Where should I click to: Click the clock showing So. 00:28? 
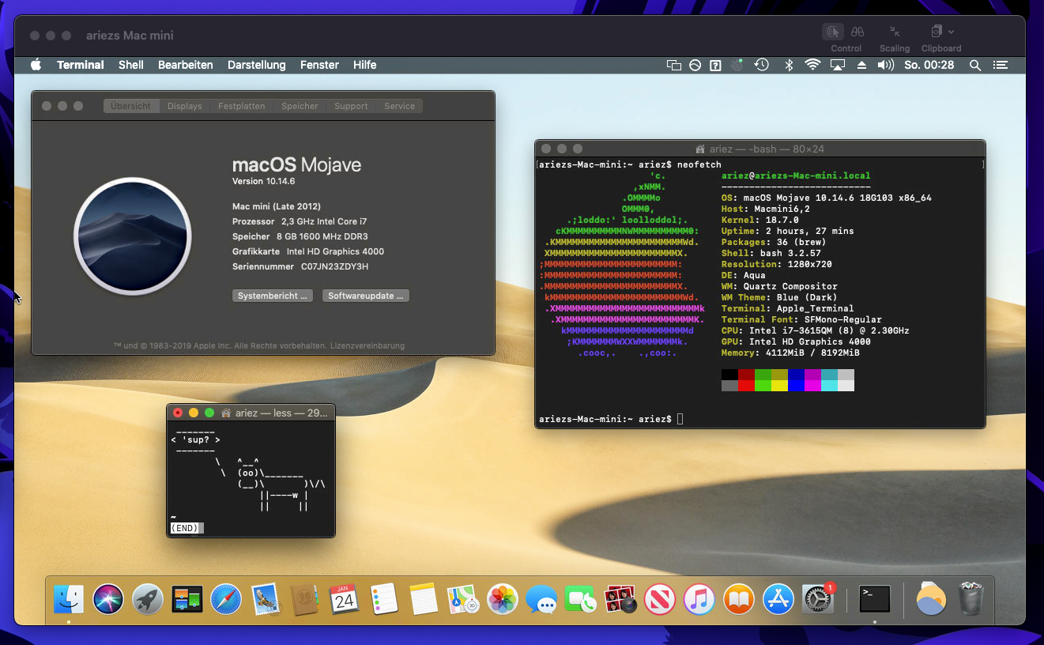pyautogui.click(x=929, y=65)
